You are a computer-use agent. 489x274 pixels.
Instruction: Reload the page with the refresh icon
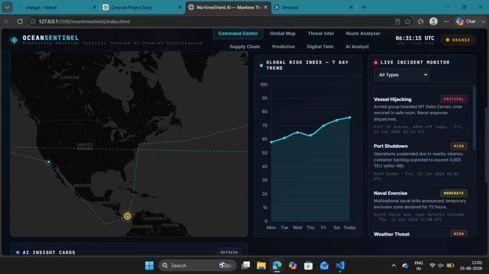click(x=20, y=21)
